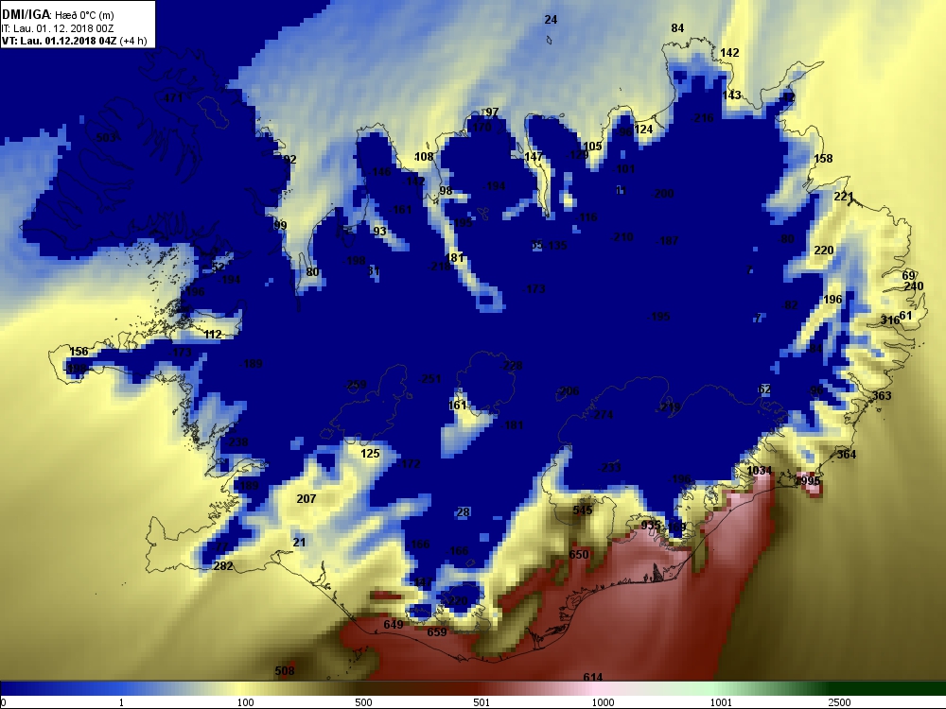Click the 'VT: Lau. 01.12.2018 04Z (+4 h)' line
The height and width of the screenshot is (709, 946).
(74, 41)
